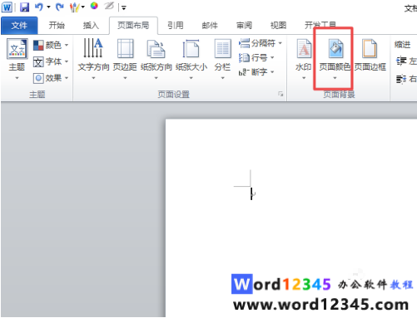Open the 纸张大小 paper size icon

(x=191, y=48)
